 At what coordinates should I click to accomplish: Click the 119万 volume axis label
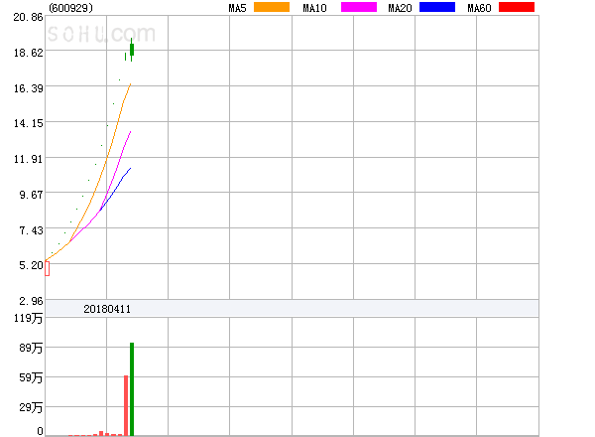[28, 318]
